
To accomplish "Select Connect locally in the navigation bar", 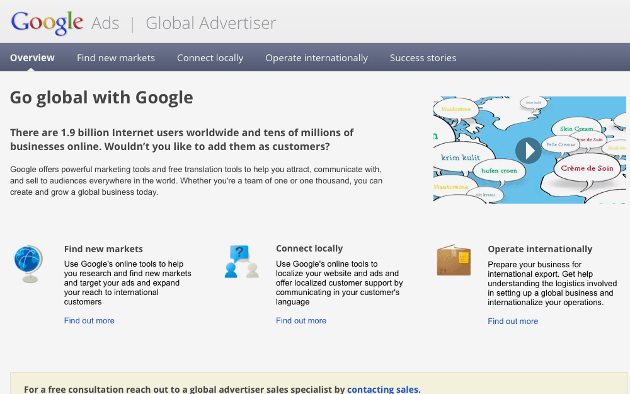I will click(210, 57).
